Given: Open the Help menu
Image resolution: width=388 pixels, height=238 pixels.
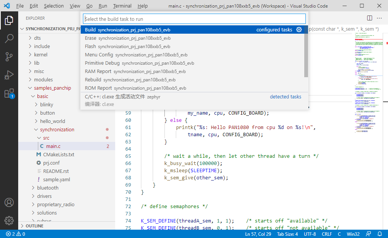Looking at the screenshot, I should pos(142,6).
